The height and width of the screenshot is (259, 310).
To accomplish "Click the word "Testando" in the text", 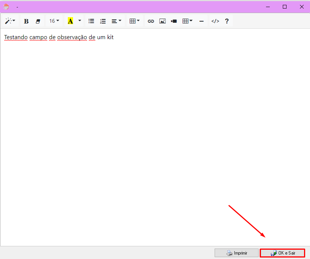I will (x=16, y=37).
